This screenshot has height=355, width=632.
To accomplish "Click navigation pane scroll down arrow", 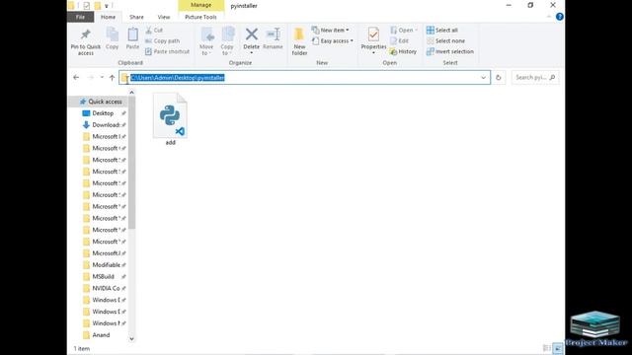I will (x=131, y=339).
